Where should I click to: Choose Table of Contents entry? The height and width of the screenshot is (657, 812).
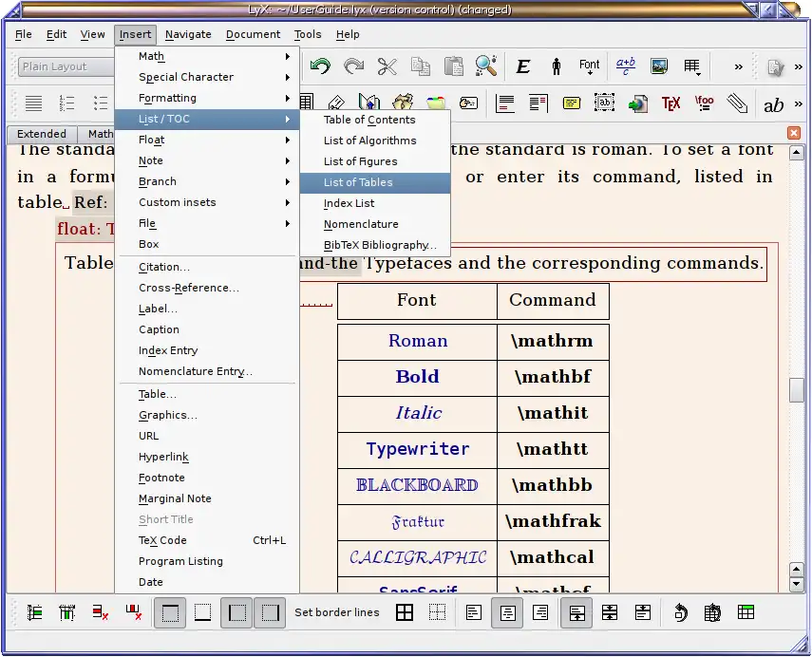[369, 120]
